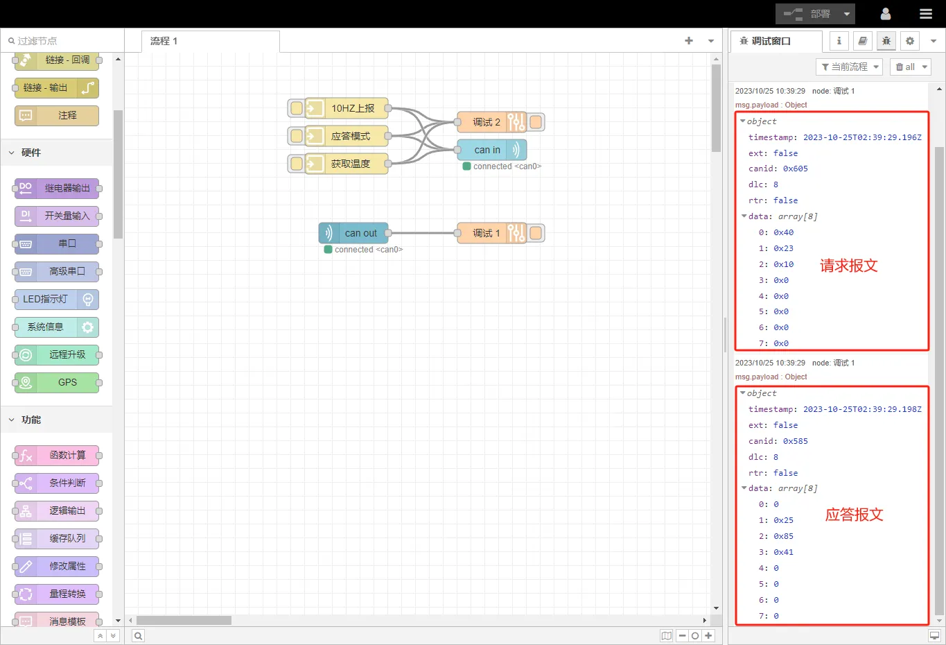Viewport: 946px width, 645px height.
Task: Open the hamburger main menu
Action: point(925,14)
